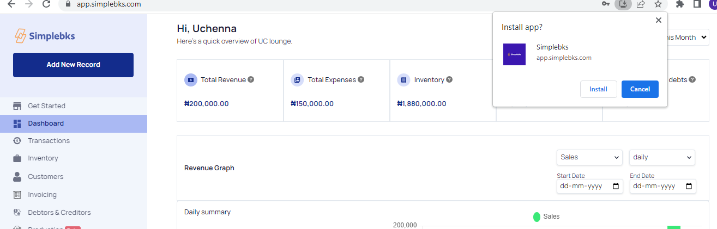This screenshot has width=717, height=229.
Task: Select Customers from sidebar menu
Action: pyautogui.click(x=45, y=177)
